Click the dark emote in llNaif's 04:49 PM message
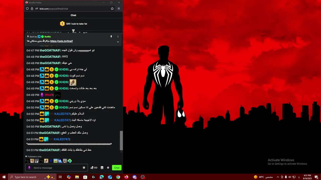The height and width of the screenshot is (180, 321). tap(57, 95)
